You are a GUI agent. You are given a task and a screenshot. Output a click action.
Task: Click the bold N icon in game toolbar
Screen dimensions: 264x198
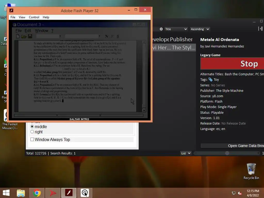coord(106,36)
